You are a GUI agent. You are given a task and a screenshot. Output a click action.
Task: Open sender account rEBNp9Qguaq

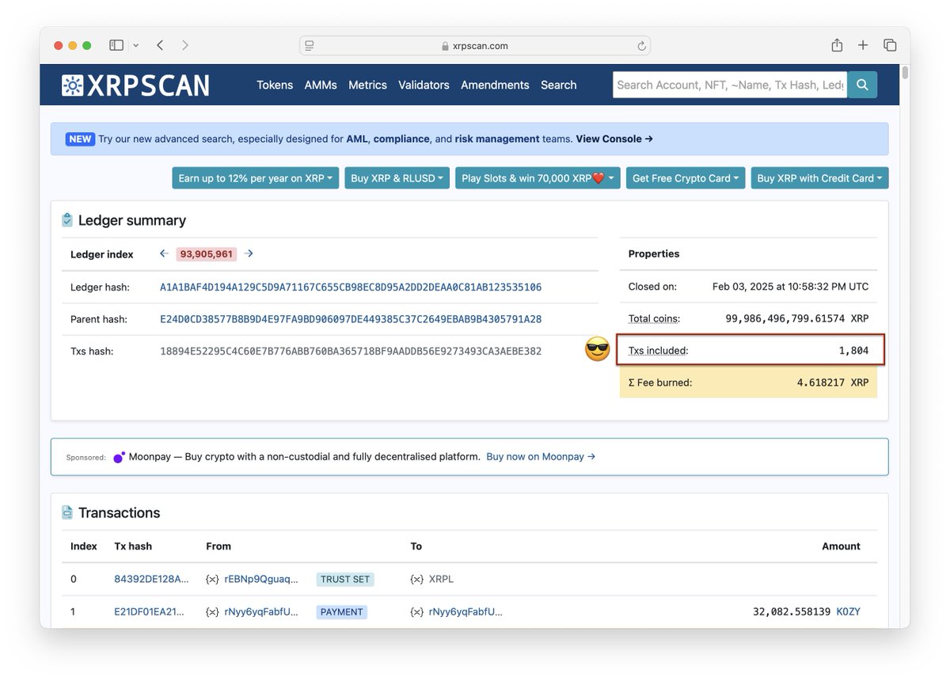pos(261,579)
